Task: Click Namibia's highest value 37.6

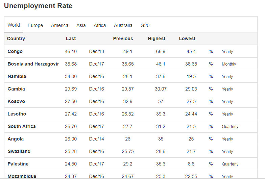Action: (161, 76)
